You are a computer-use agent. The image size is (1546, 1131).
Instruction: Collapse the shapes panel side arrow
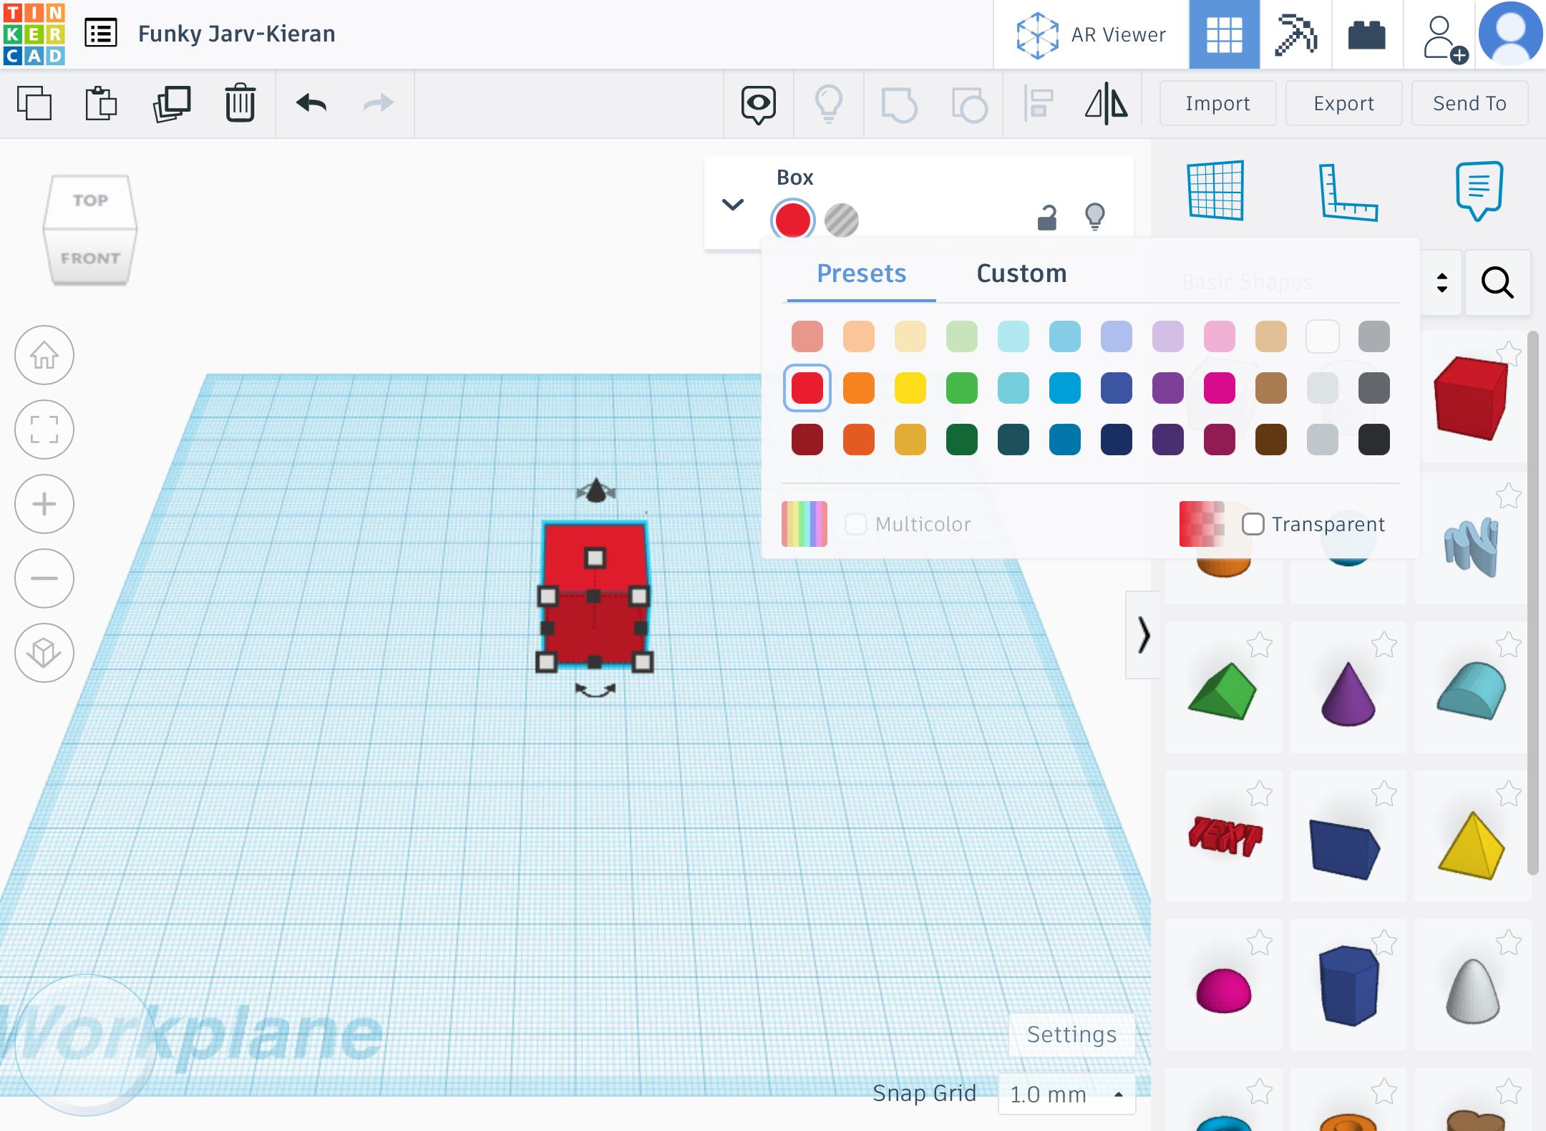(1143, 635)
